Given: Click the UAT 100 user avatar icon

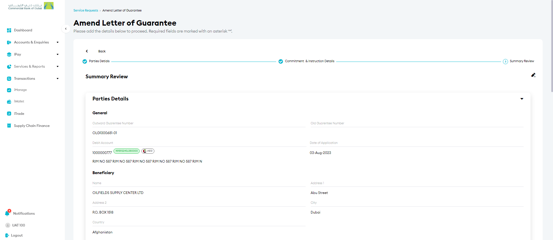Looking at the screenshot, I should 8,225.
